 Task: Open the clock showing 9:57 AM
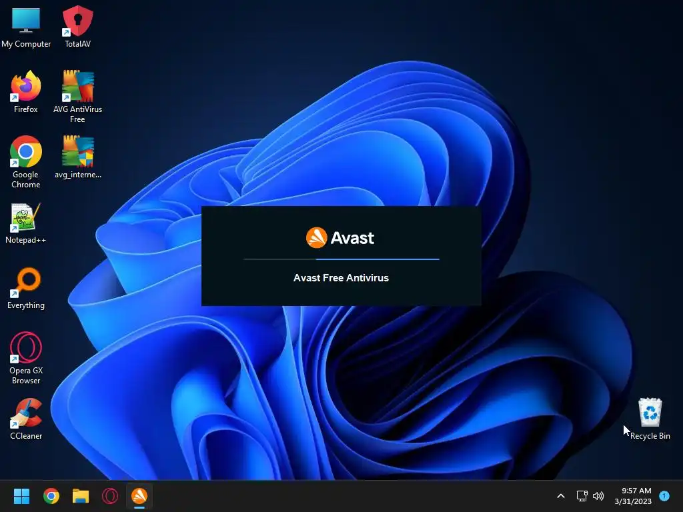pos(633,496)
